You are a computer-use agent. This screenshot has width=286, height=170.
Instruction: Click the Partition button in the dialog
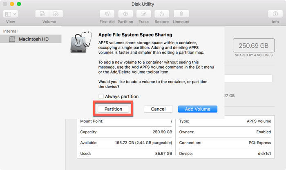113,109
